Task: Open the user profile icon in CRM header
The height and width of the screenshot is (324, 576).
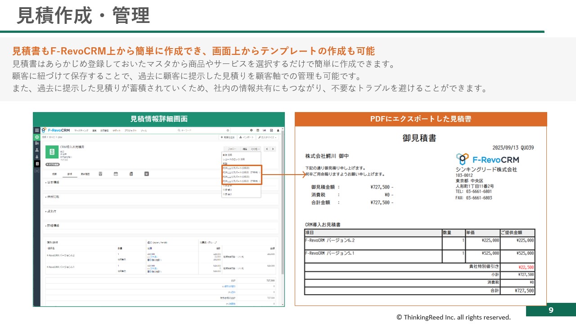Action: pos(278,130)
